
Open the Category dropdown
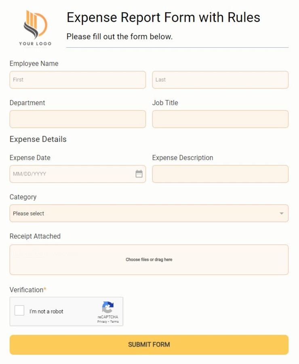tap(149, 213)
